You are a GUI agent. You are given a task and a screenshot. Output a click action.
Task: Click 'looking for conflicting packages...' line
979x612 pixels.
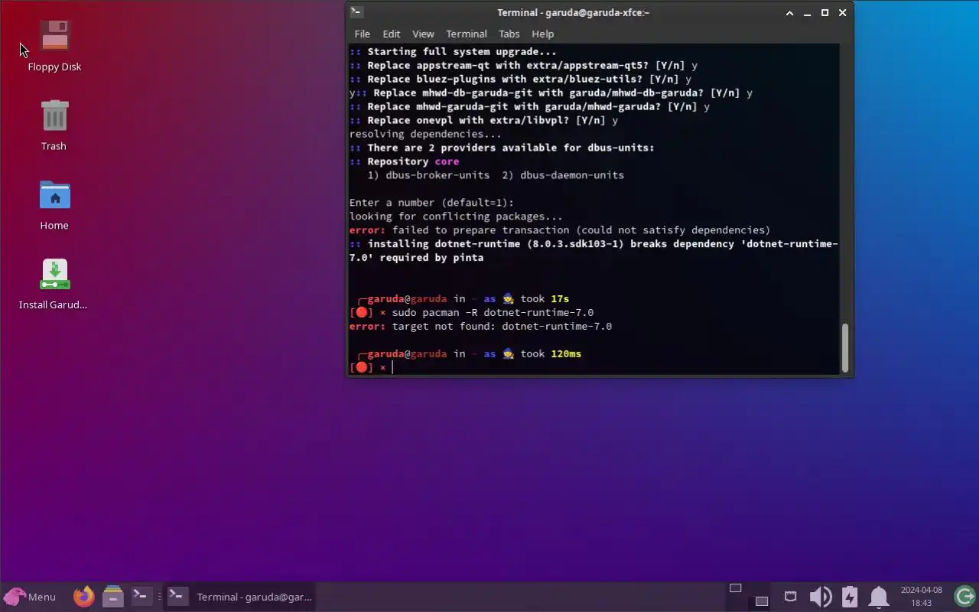pyautogui.click(x=456, y=216)
